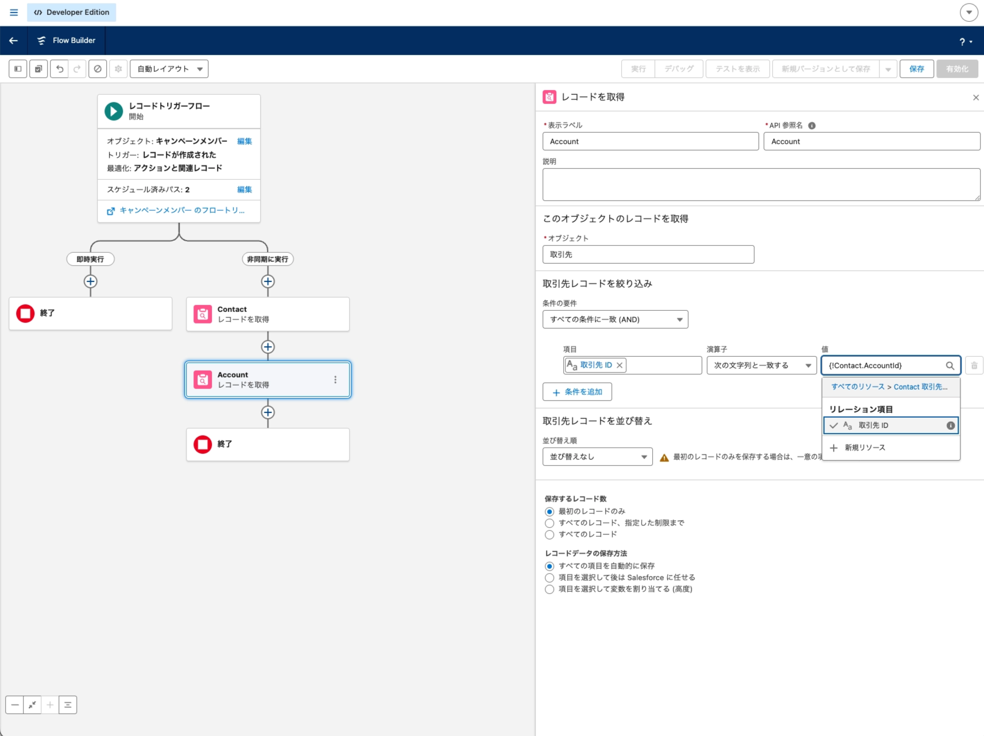Click the circle-slash toolbar icon
Viewport: 984px width, 736px height.
(x=98, y=69)
